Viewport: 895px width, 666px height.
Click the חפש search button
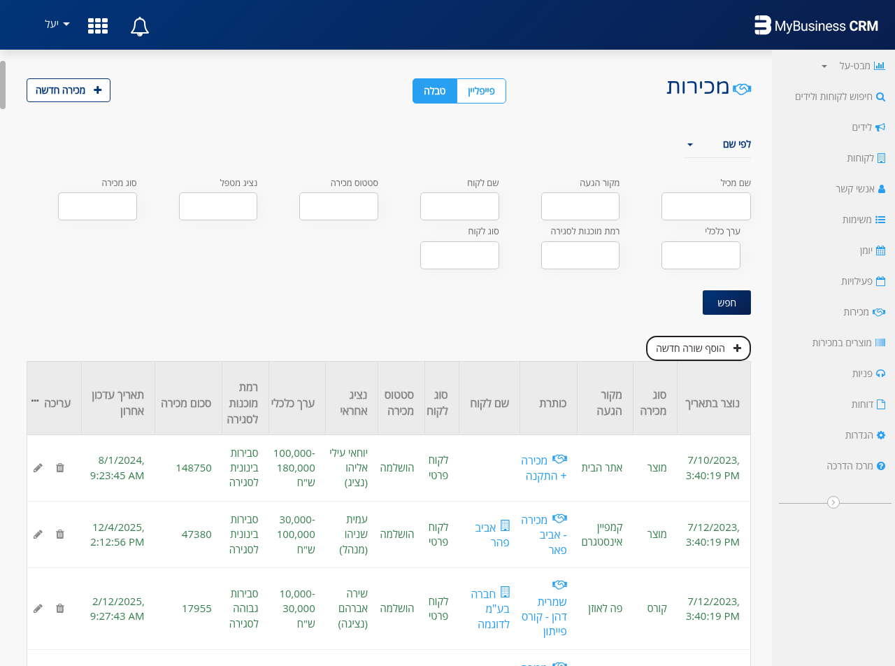(726, 303)
